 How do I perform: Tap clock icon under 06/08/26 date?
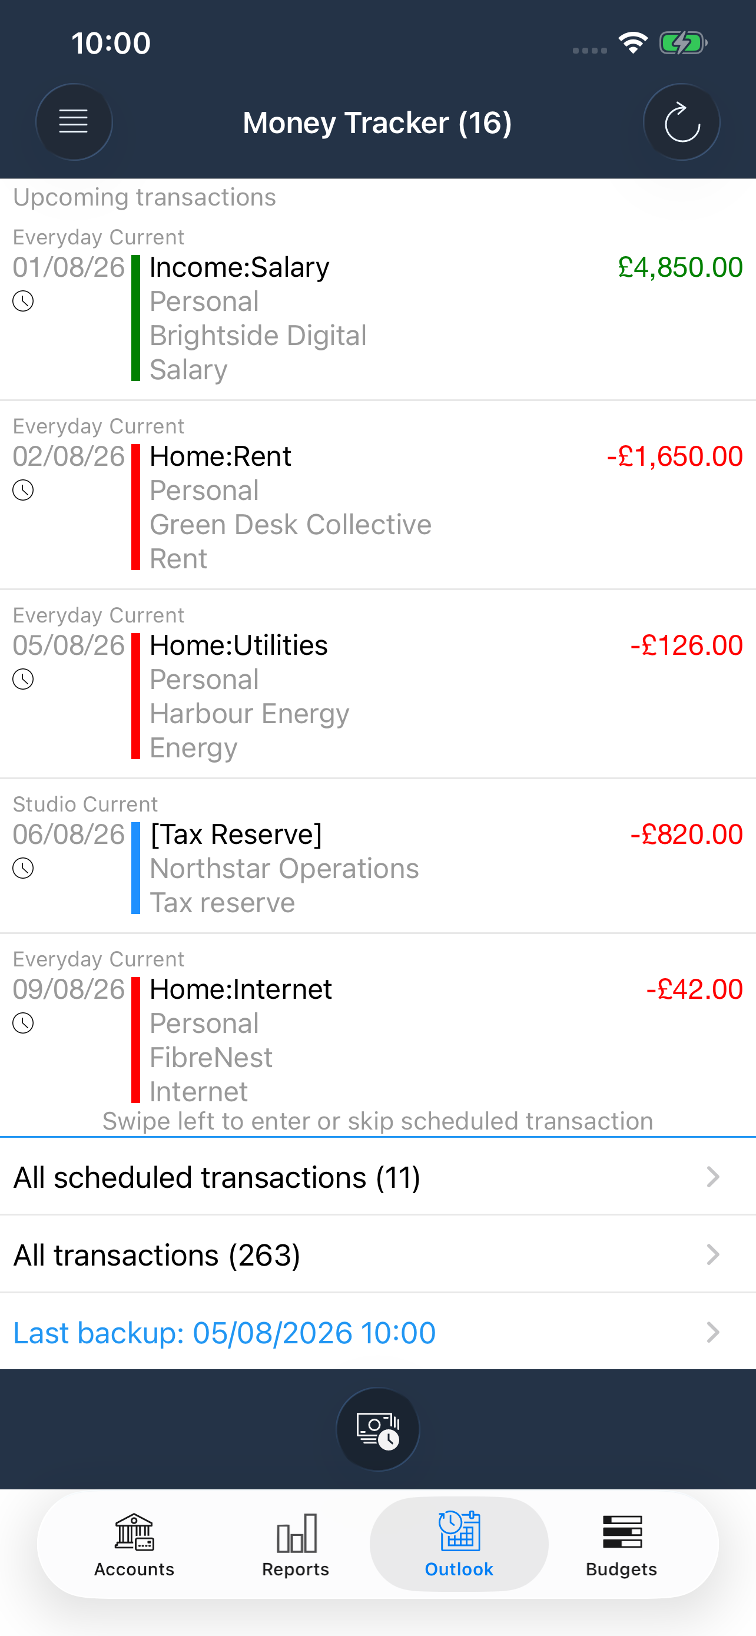pos(24,868)
